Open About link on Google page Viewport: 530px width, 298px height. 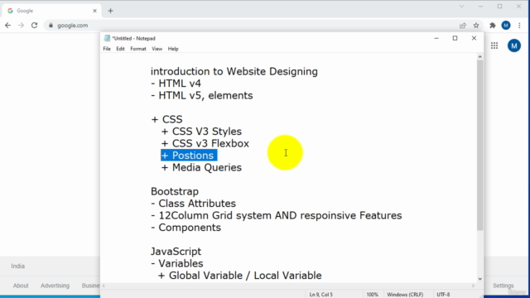click(21, 286)
